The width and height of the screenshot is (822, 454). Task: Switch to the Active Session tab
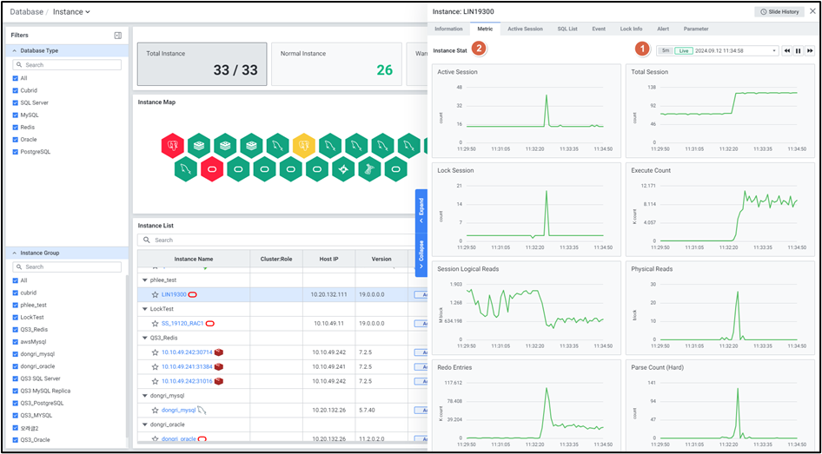(x=525, y=29)
